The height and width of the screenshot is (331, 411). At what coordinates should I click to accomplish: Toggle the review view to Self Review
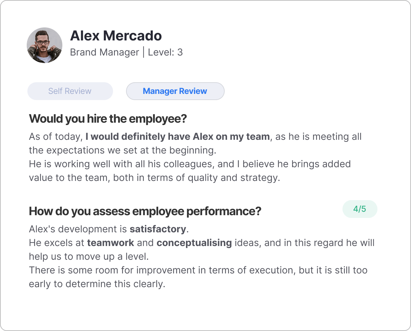tap(70, 91)
